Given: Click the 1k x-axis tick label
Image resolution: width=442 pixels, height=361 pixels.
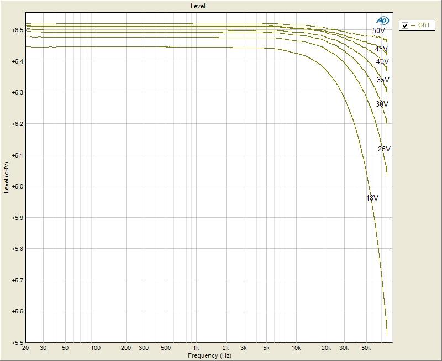Looking at the screenshot, I should [x=196, y=348].
